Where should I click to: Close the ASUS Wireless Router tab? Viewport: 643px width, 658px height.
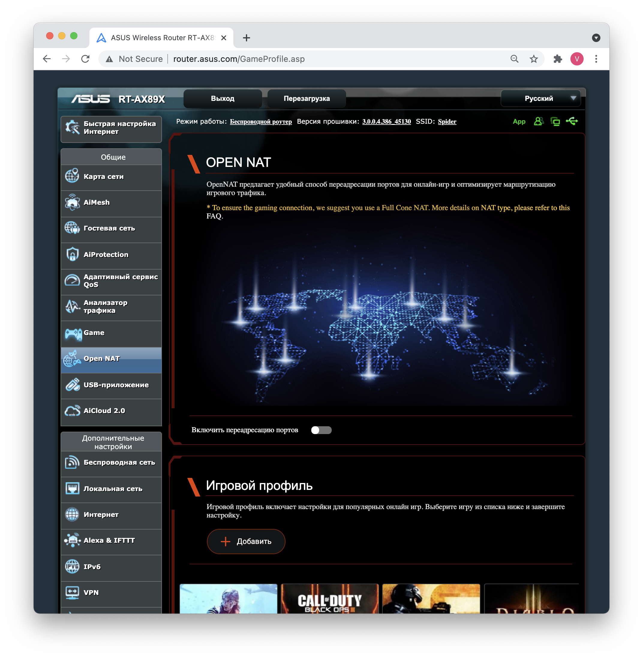(223, 38)
